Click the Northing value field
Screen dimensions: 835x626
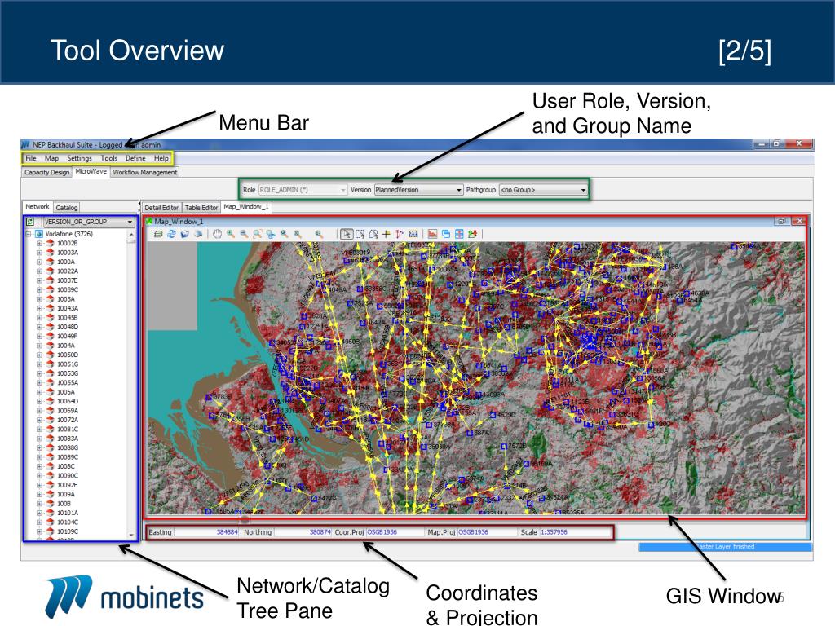coord(303,532)
